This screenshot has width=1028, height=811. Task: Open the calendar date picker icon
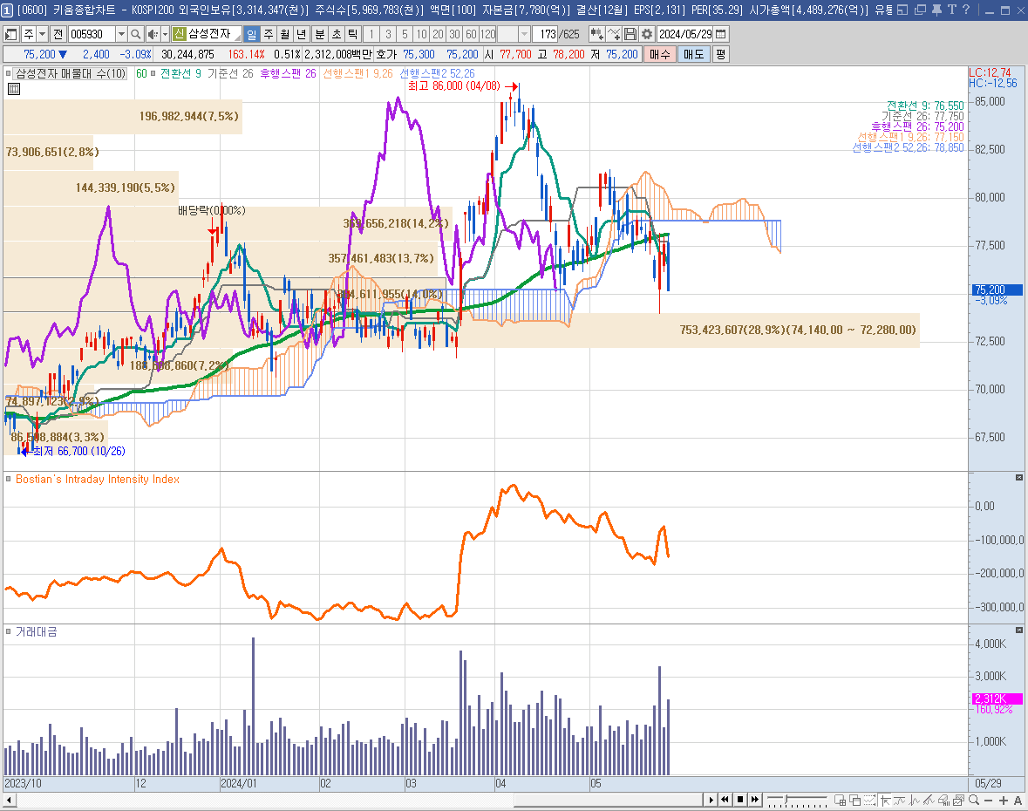tap(720, 34)
